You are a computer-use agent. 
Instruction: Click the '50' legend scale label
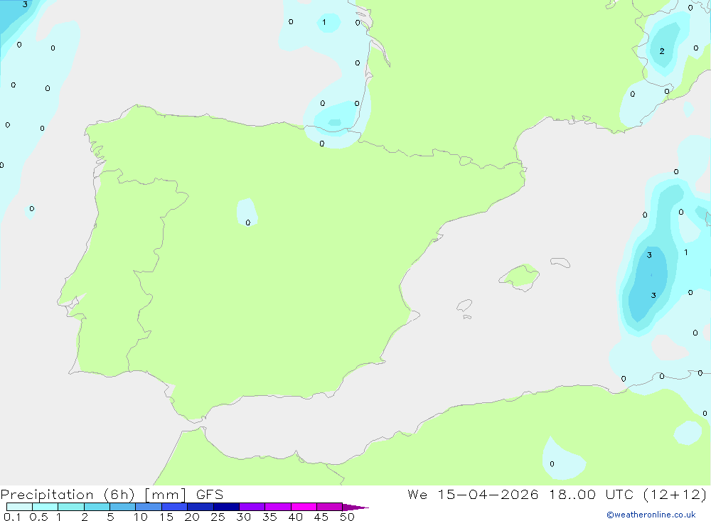(348, 517)
